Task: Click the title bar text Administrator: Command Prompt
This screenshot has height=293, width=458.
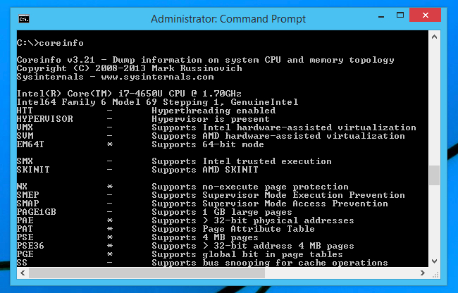Action: [x=228, y=19]
